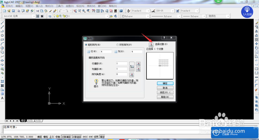Image resolution: width=259 pixels, height=140 pixels.
Task: Click the 取消 Cancel button
Action: point(165,88)
